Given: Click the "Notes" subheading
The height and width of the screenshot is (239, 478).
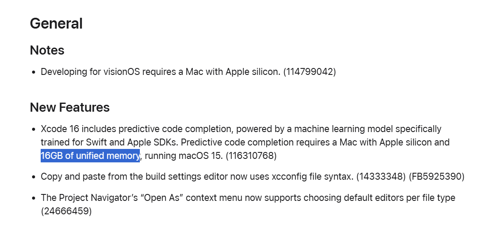Looking at the screenshot, I should 47,50.
